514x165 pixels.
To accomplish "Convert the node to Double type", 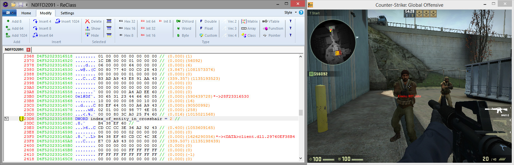I will 208,21.
